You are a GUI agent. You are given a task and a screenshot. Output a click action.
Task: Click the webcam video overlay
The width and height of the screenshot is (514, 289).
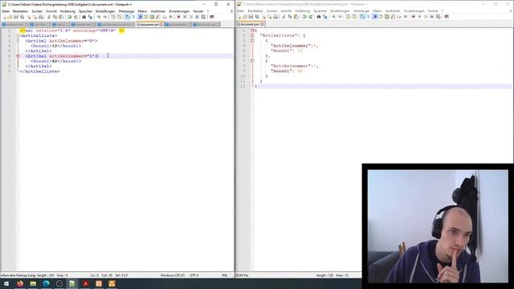[x=438, y=226]
